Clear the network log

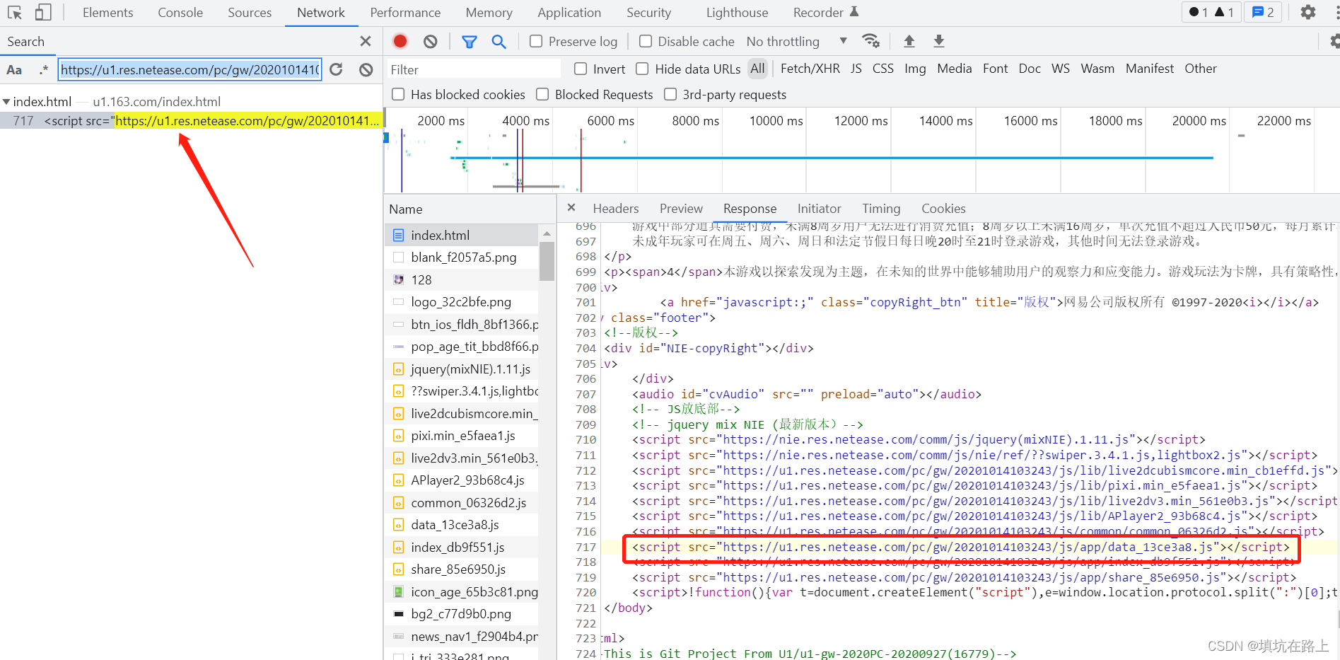point(430,41)
